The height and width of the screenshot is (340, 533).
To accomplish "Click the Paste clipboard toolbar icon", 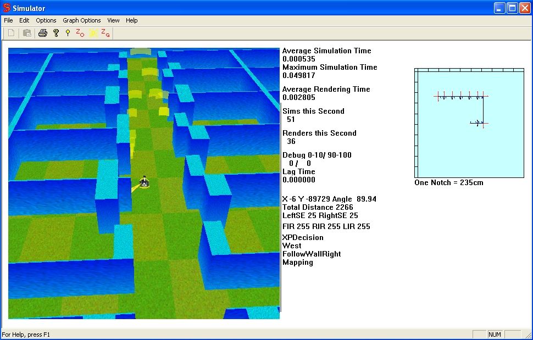I will [x=27, y=34].
